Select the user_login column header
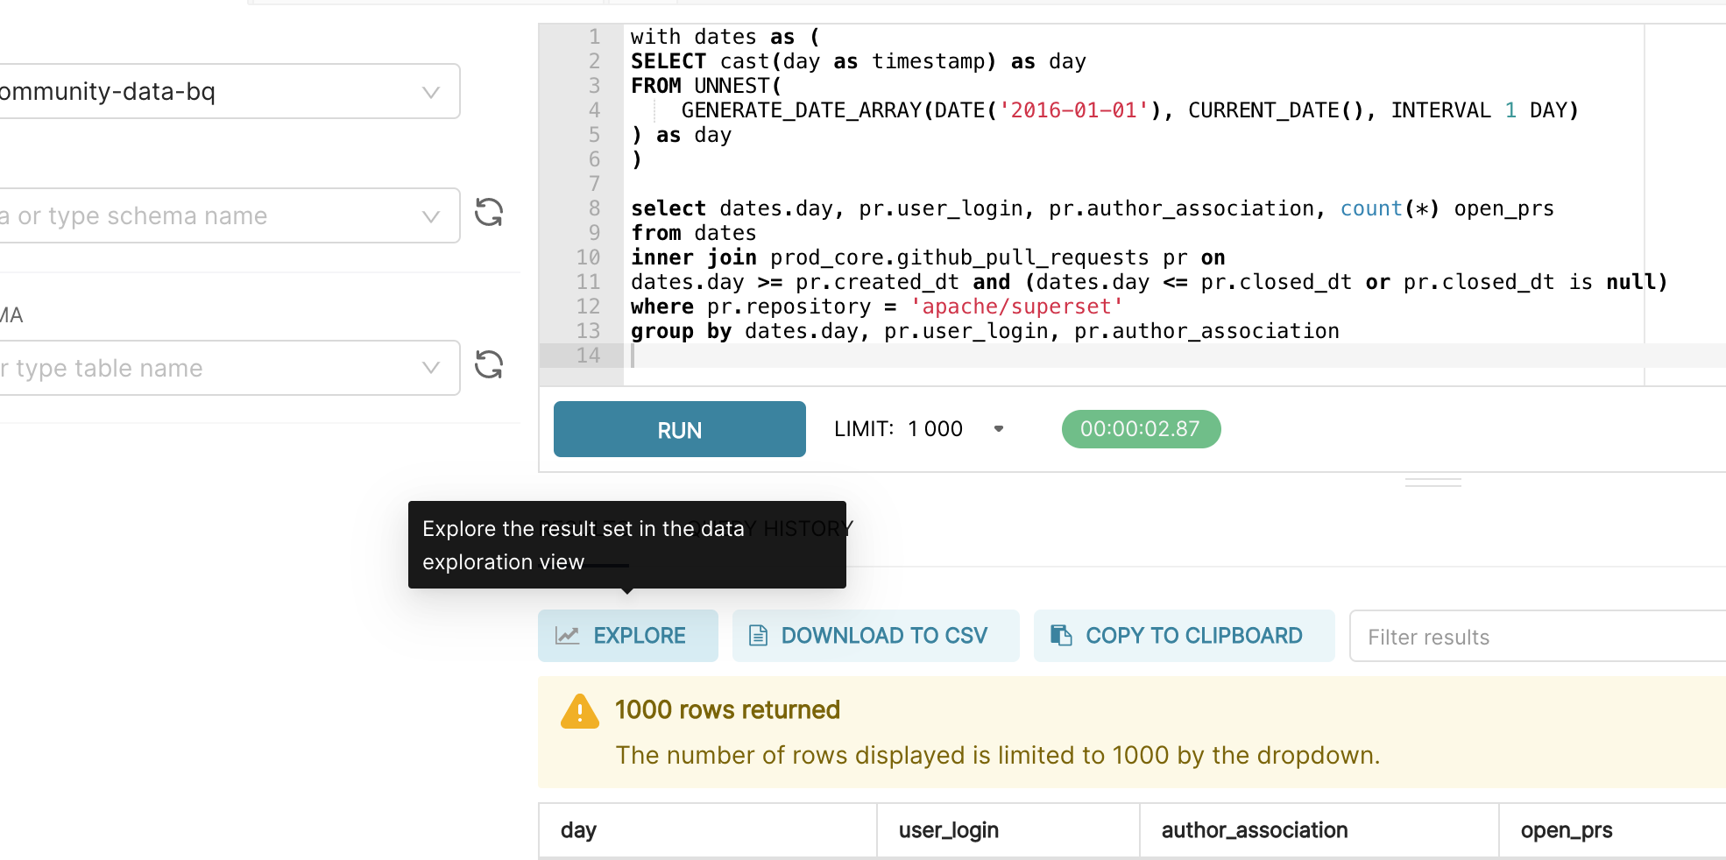This screenshot has width=1726, height=860. tap(946, 829)
